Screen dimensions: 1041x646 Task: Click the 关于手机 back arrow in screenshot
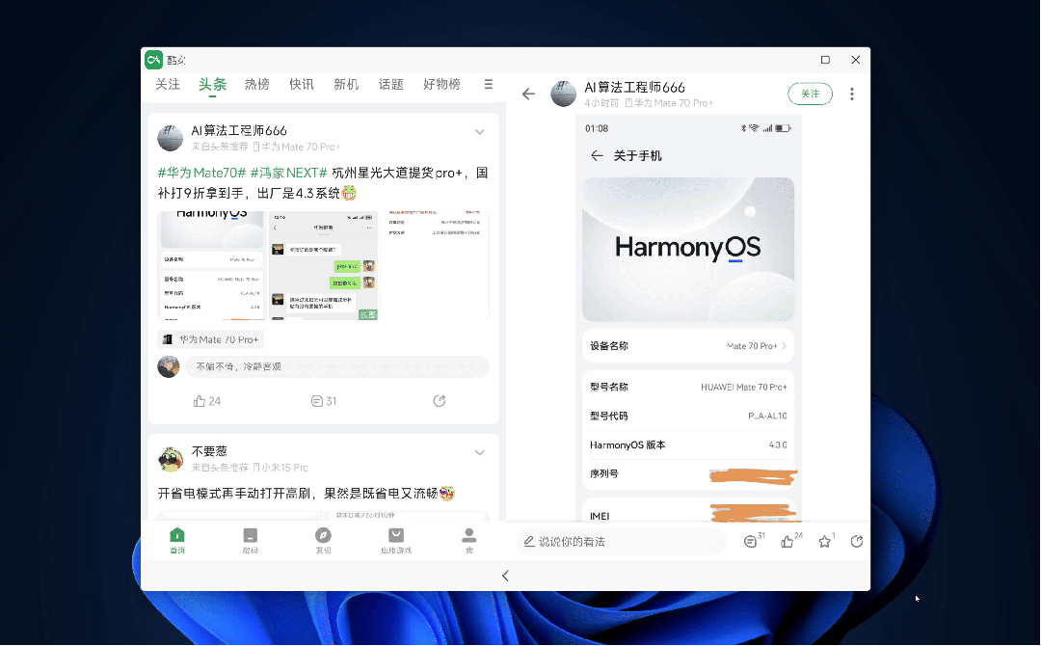(597, 155)
